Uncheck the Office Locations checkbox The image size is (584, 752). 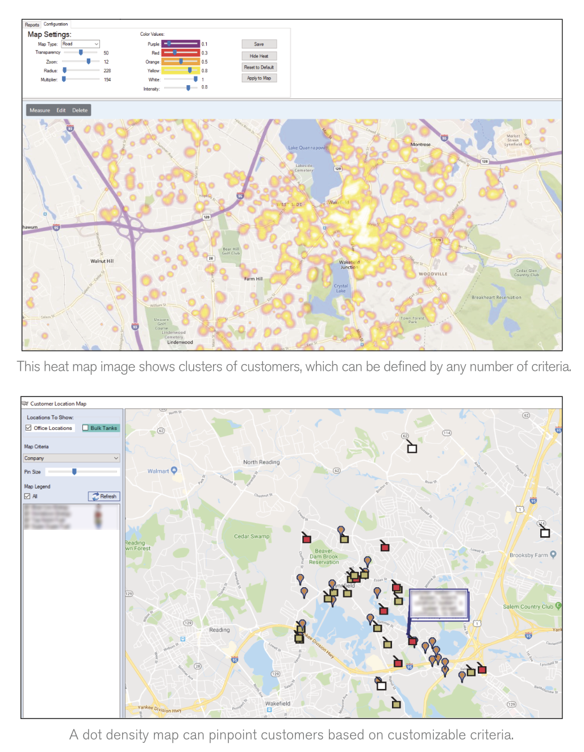pos(28,428)
